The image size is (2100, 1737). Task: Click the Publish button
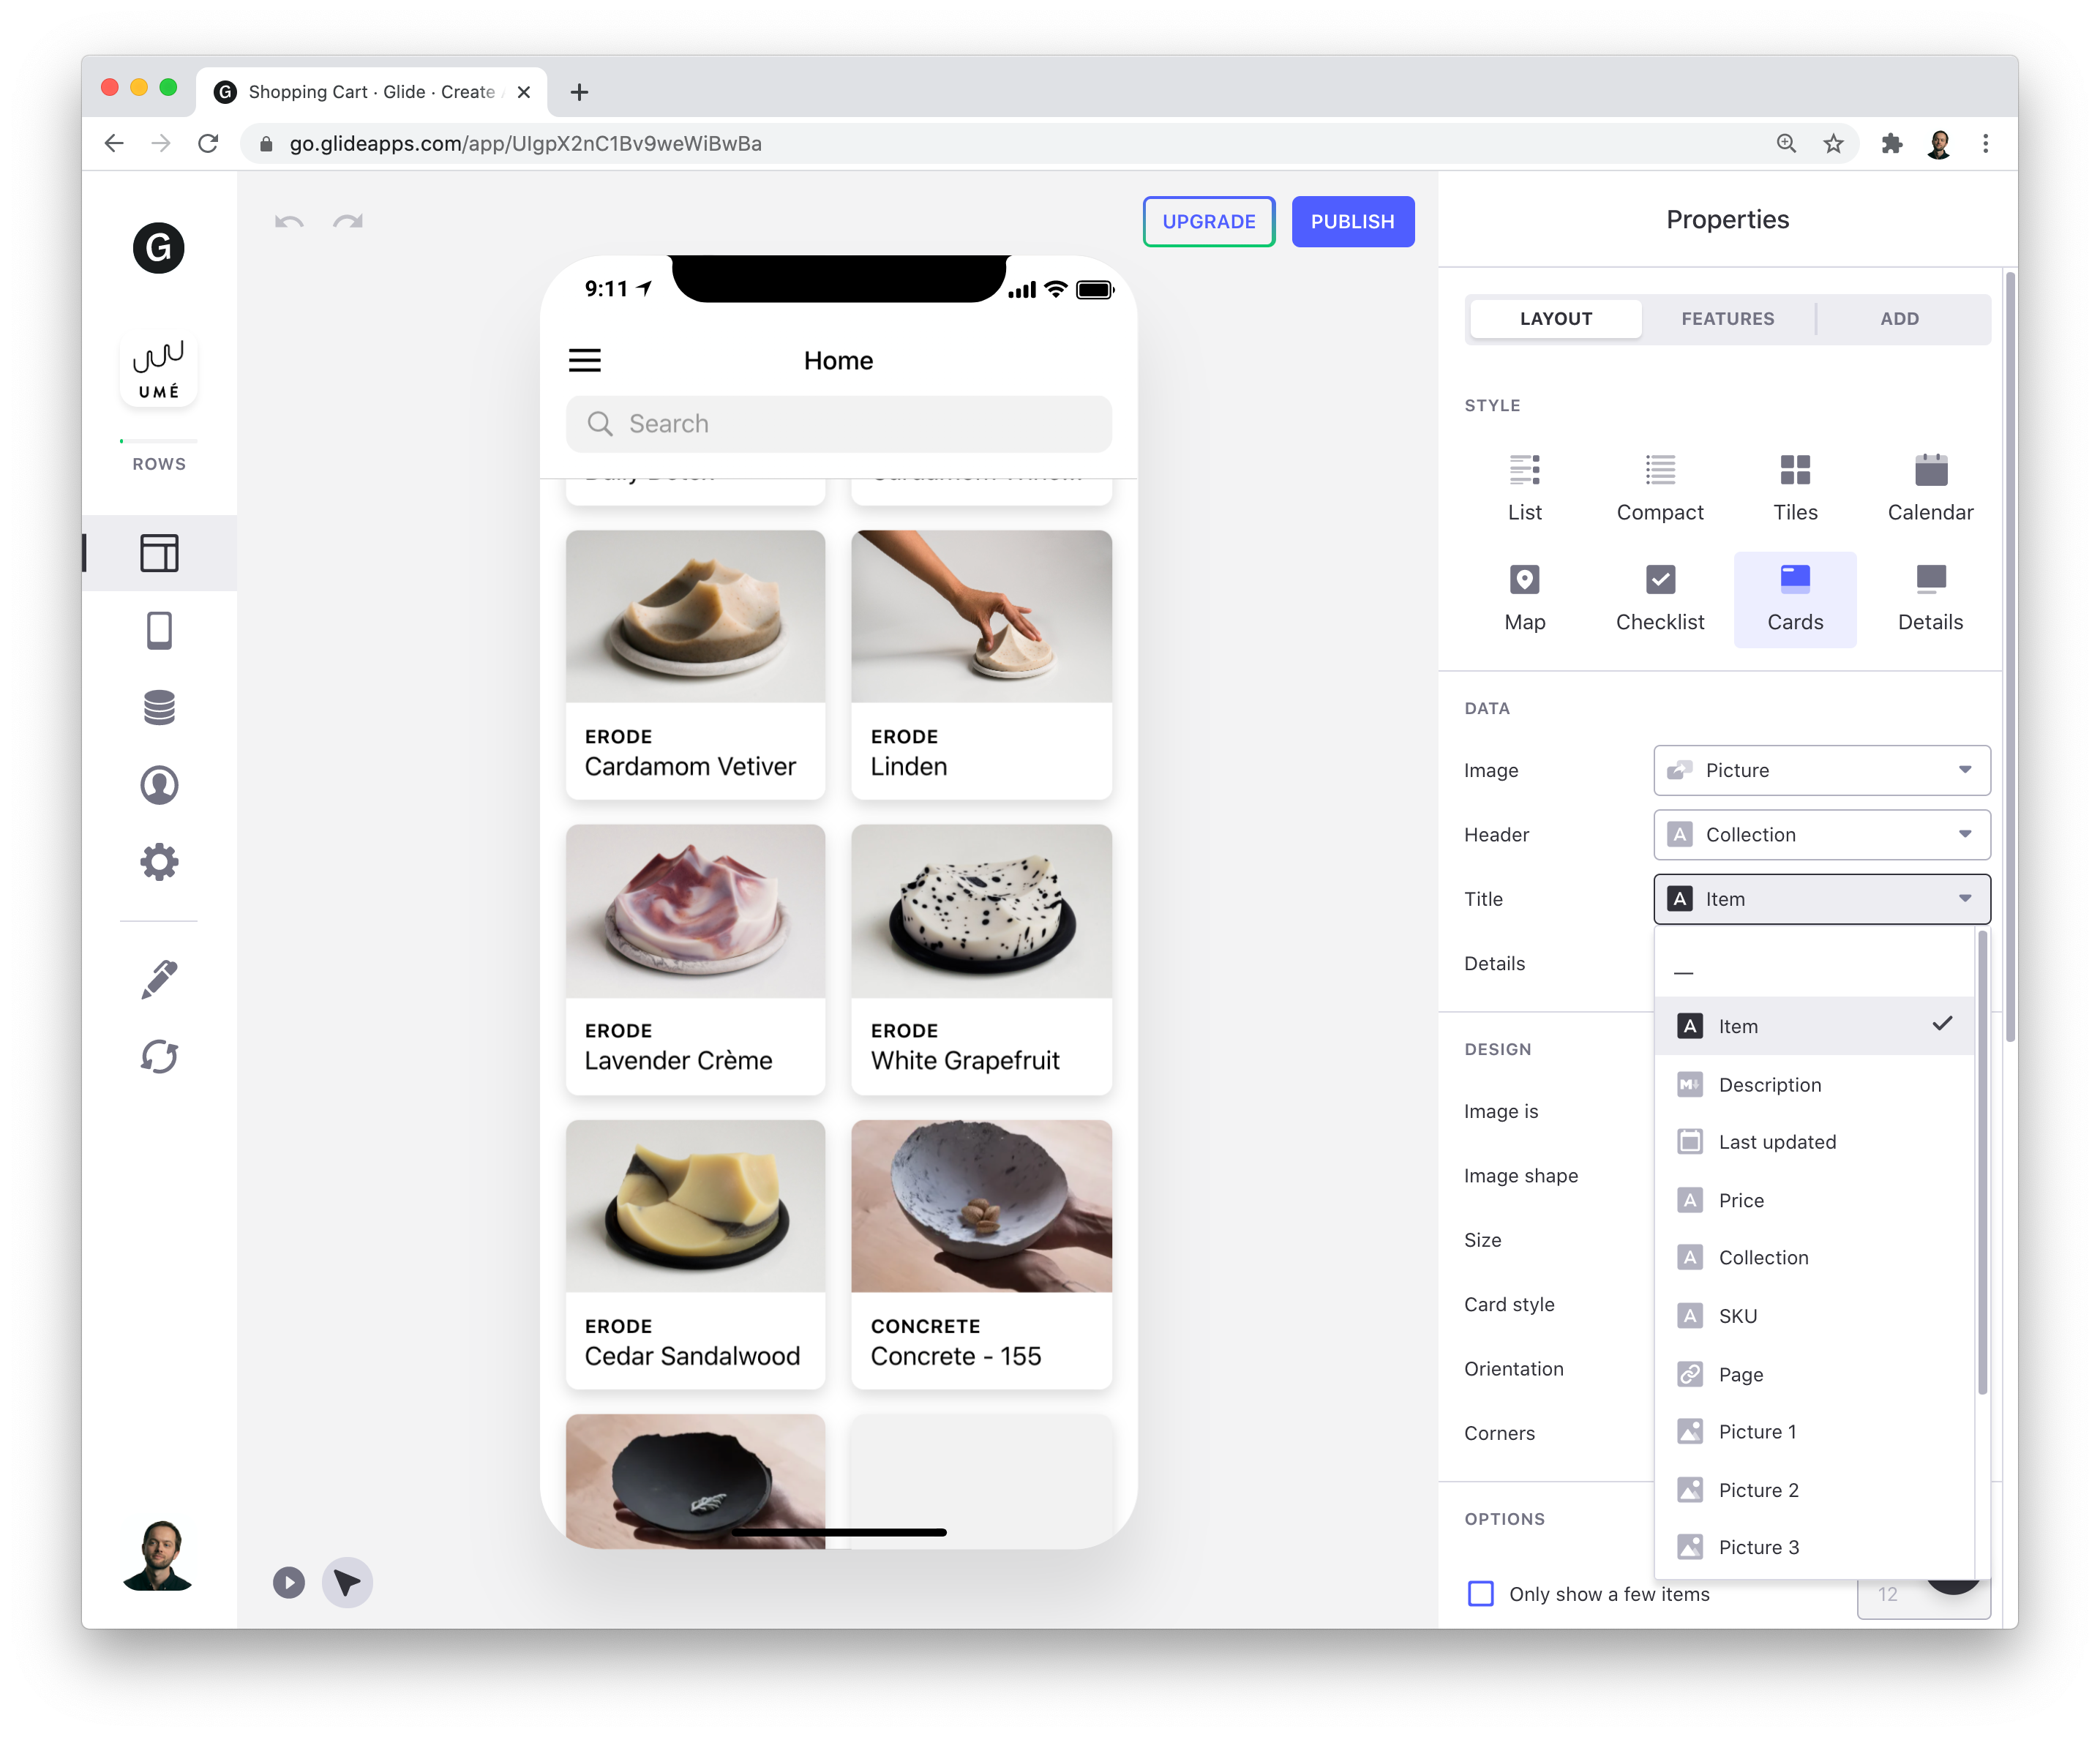(x=1352, y=222)
